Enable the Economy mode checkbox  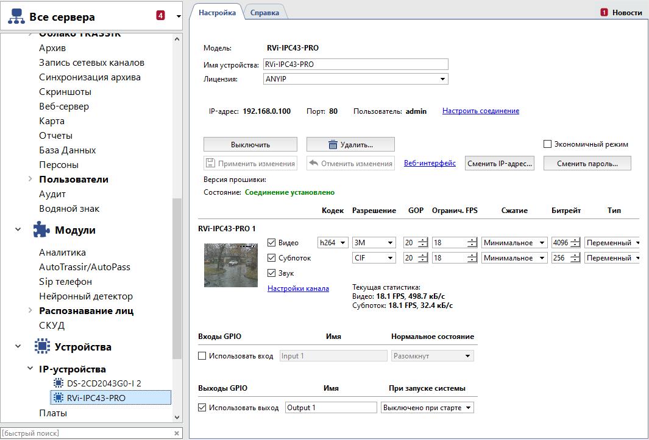pos(547,144)
